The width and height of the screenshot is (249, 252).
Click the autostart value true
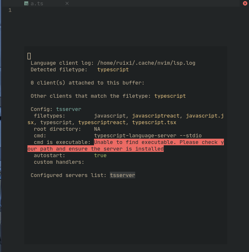[x=100, y=155]
